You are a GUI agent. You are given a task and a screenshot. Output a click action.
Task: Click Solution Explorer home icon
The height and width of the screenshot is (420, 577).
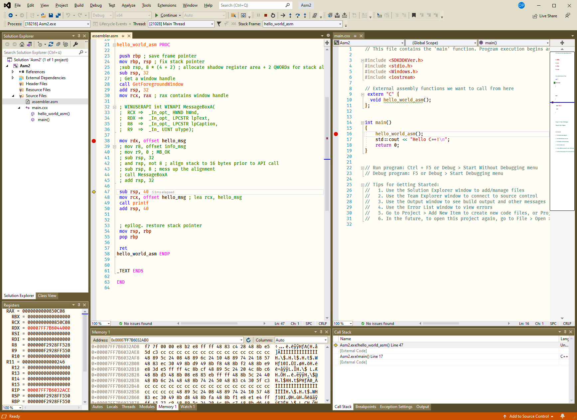click(22, 44)
